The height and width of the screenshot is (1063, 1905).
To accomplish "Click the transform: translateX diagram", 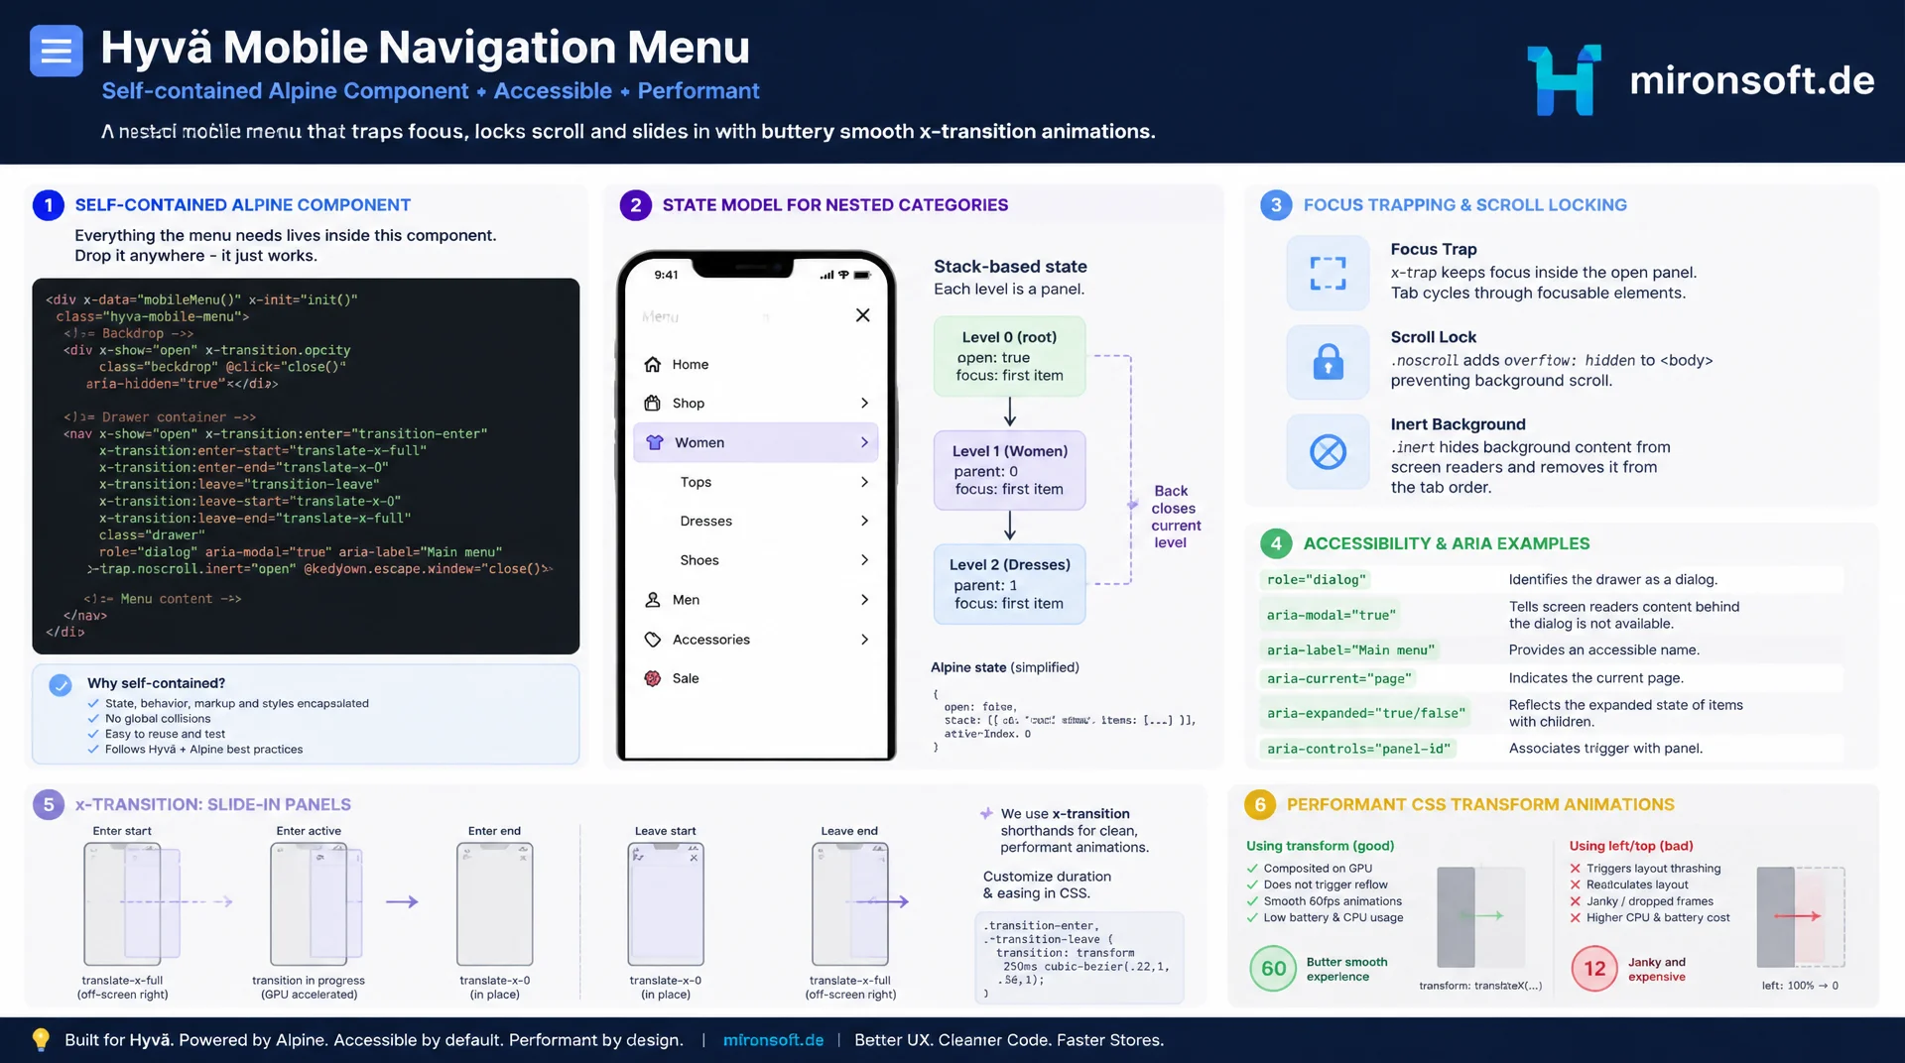I will [1480, 917].
